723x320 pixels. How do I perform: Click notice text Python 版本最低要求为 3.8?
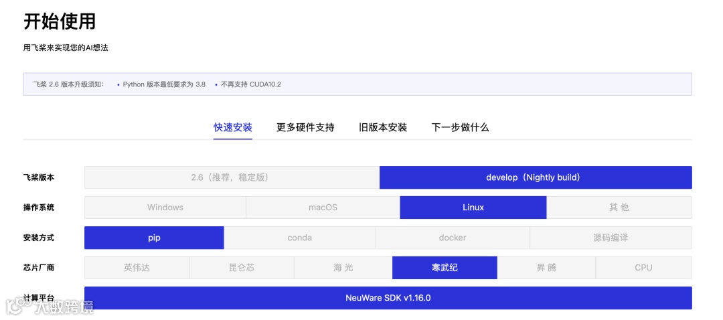coord(164,84)
